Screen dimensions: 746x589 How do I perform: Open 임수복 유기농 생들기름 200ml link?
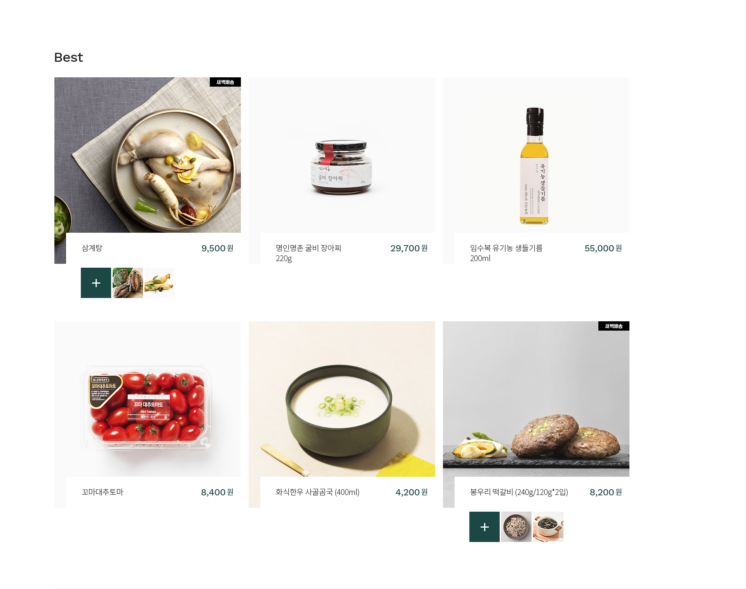click(506, 253)
